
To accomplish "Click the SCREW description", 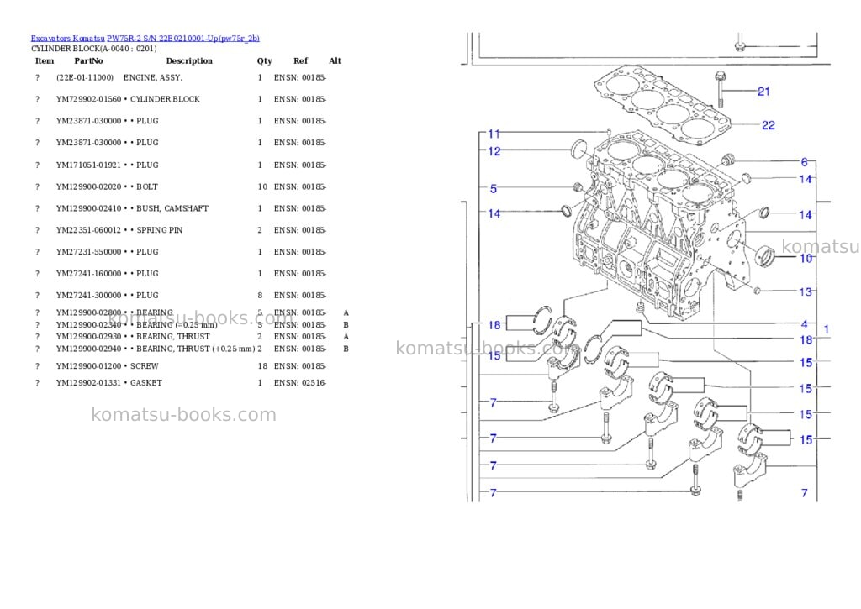I will coord(145,366).
